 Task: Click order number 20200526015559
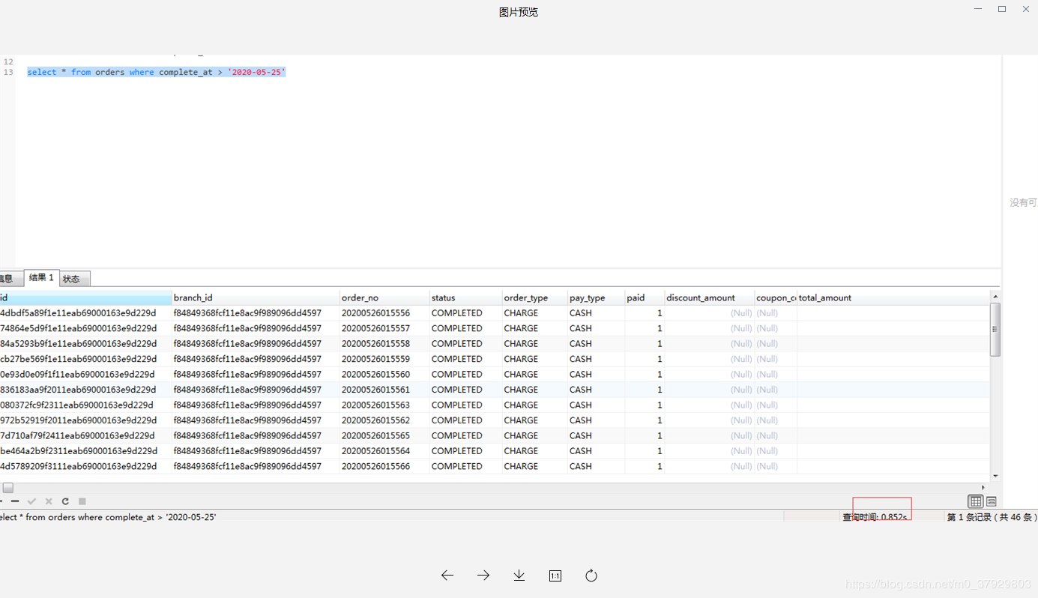point(375,359)
